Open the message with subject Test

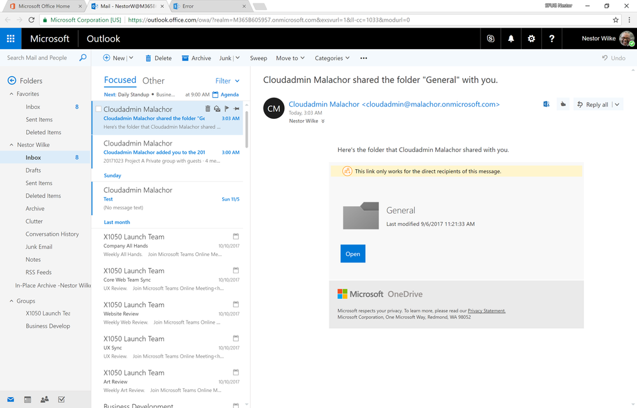pos(167,199)
